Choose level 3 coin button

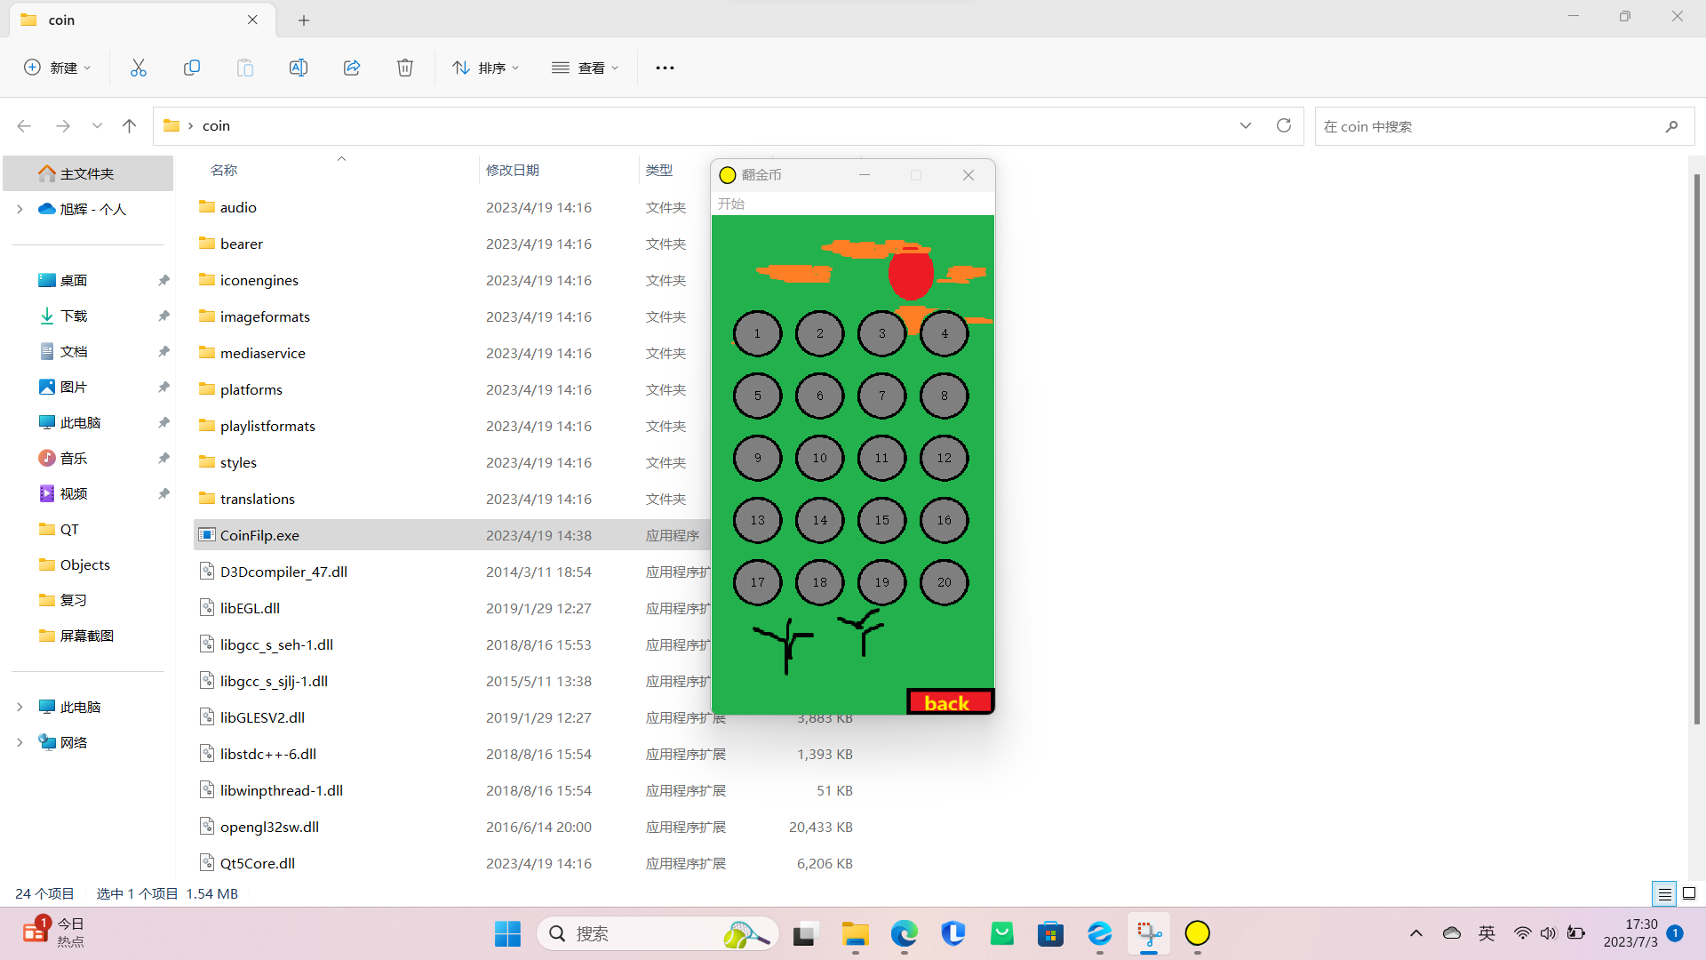click(881, 333)
